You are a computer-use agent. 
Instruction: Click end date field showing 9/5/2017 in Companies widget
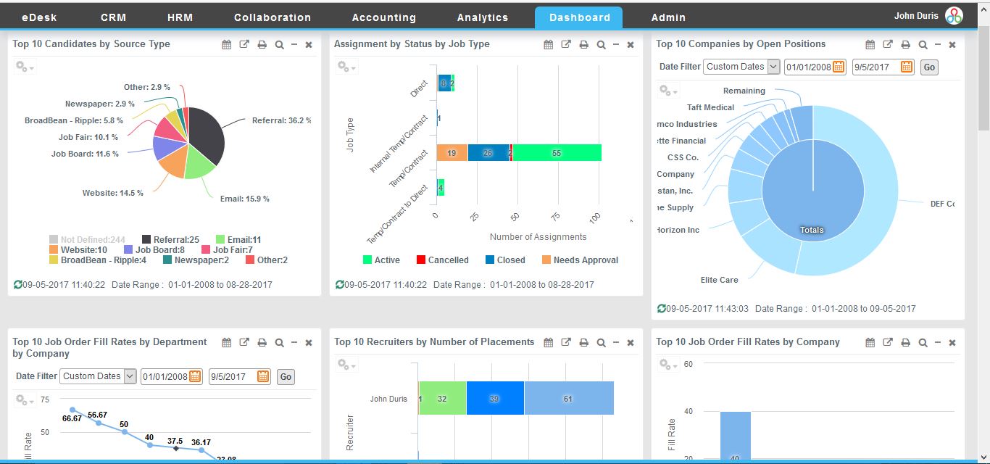pyautogui.click(x=875, y=67)
